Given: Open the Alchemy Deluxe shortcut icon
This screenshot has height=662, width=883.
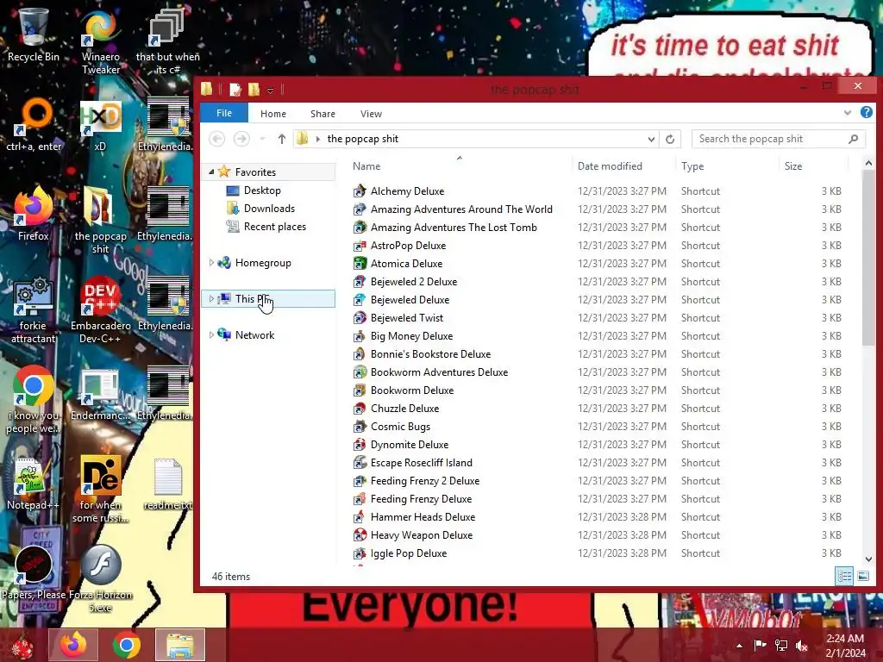Looking at the screenshot, I should click(360, 191).
